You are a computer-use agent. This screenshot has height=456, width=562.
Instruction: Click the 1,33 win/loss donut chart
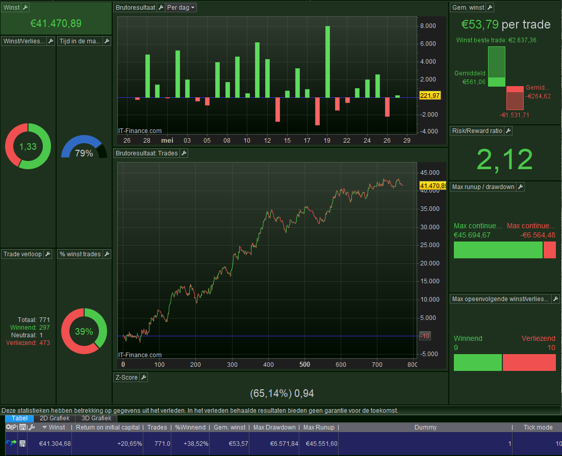click(28, 146)
